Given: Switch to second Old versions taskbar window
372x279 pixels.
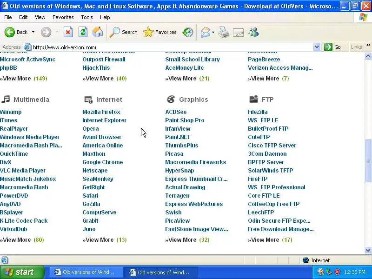Looking at the screenshot, I should (x=160, y=272).
